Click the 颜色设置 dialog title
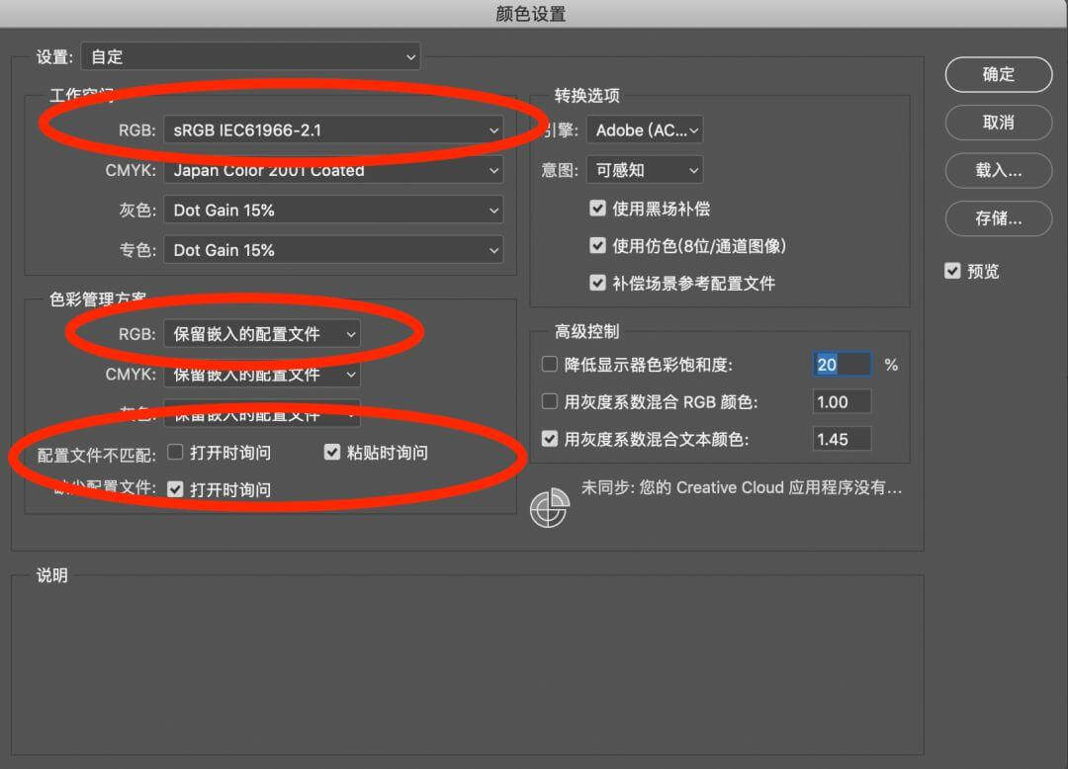The height and width of the screenshot is (769, 1068). [531, 14]
